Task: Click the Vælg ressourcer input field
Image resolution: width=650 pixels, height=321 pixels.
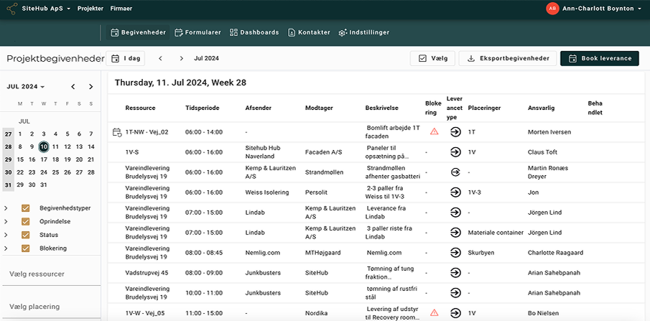Action: [x=50, y=274]
